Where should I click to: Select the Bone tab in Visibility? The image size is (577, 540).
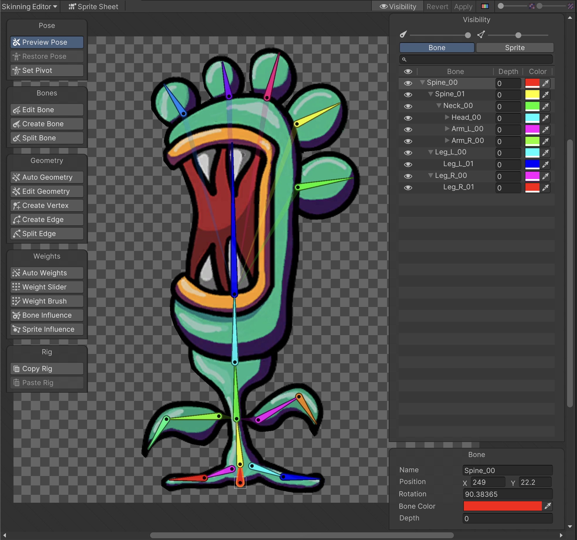tap(436, 47)
